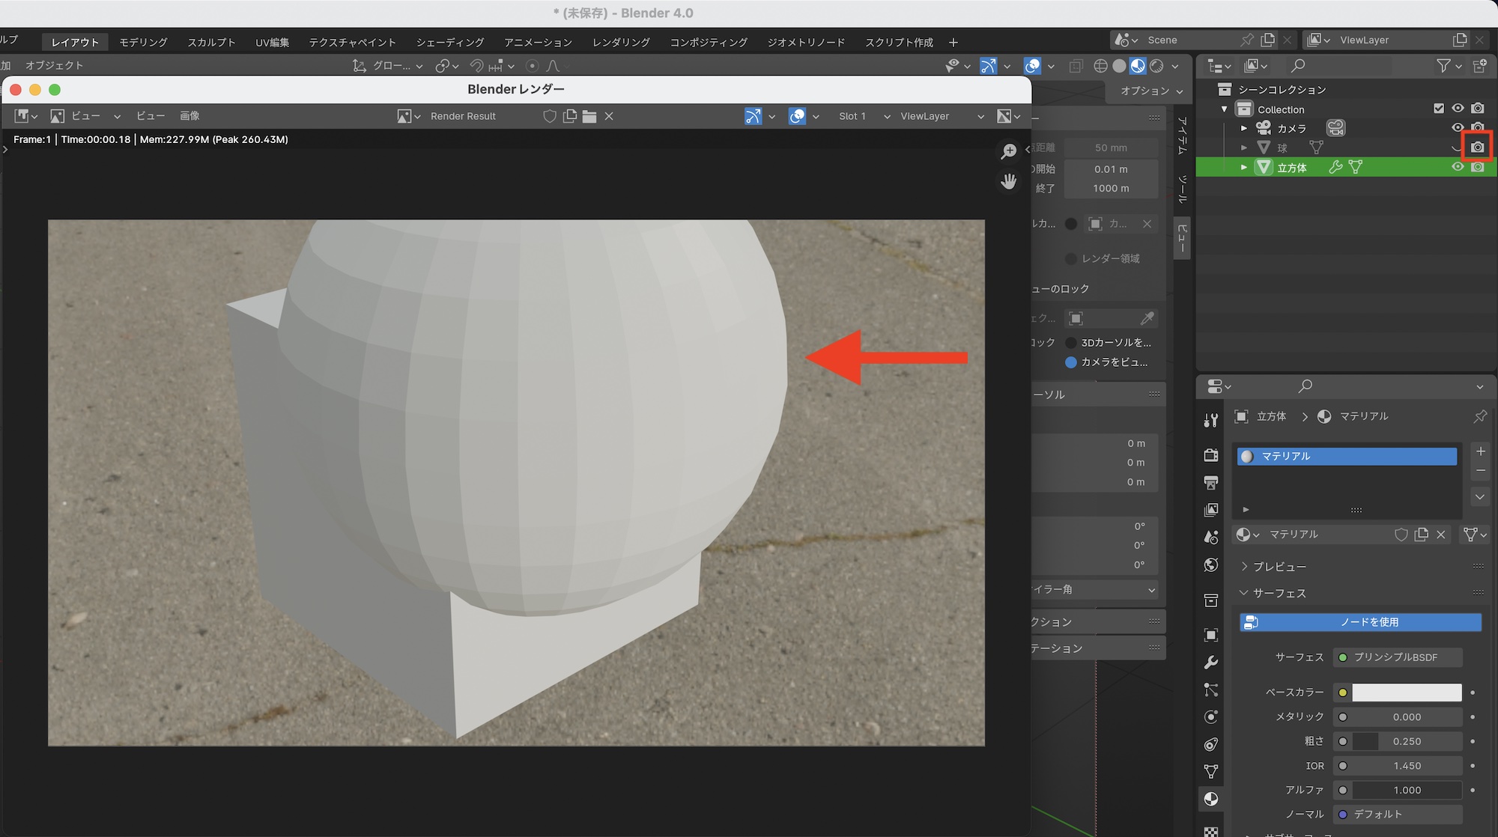Click the ノードを使用 button
Screen dimensions: 1498x837
tap(1360, 622)
